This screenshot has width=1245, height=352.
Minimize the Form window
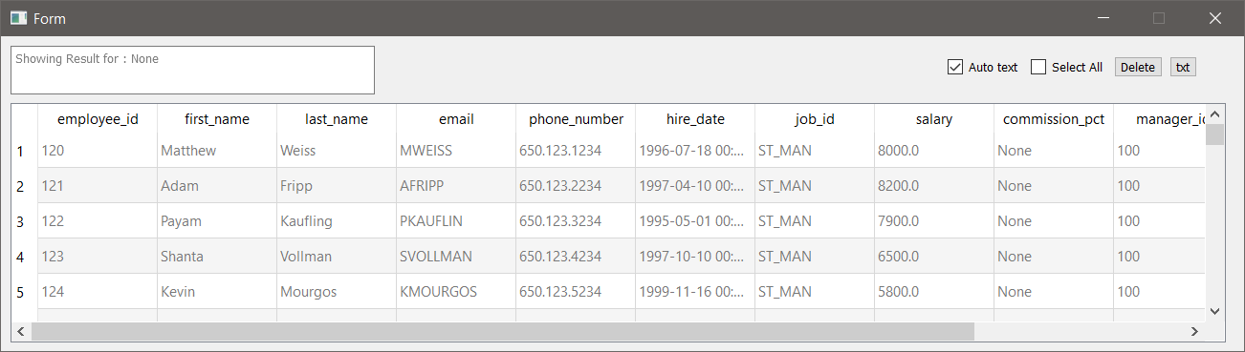[1104, 18]
